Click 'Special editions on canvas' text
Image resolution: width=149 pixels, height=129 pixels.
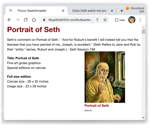click(x=26, y=68)
